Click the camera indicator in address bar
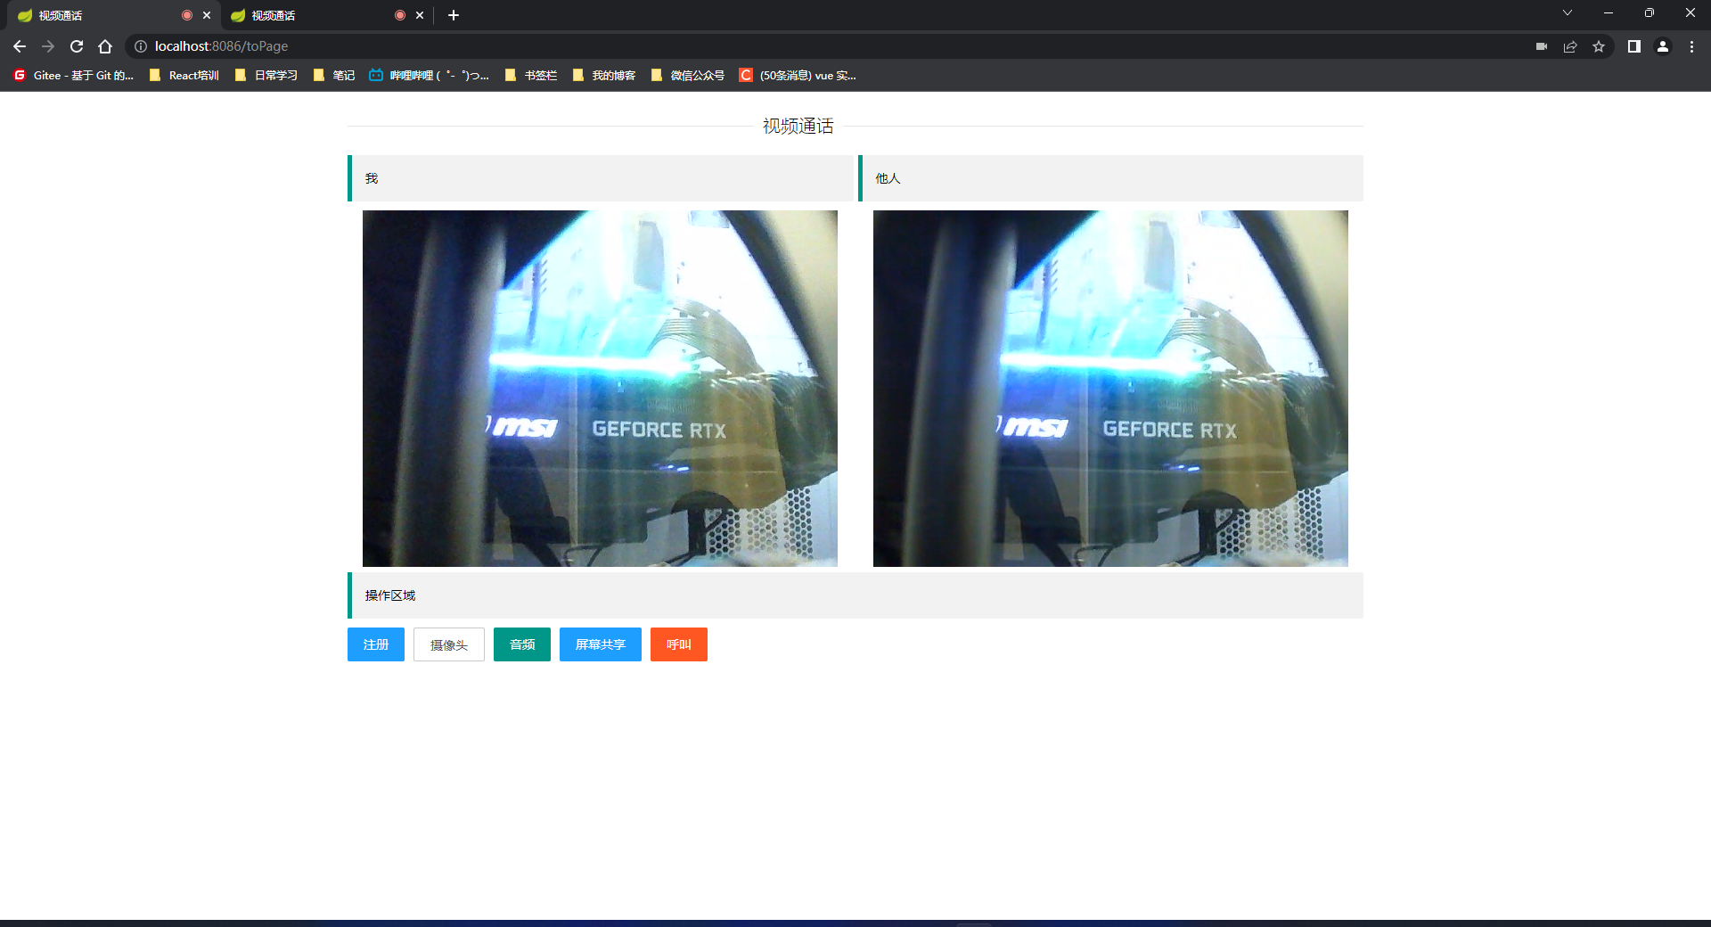Image resolution: width=1711 pixels, height=927 pixels. pyautogui.click(x=1542, y=46)
